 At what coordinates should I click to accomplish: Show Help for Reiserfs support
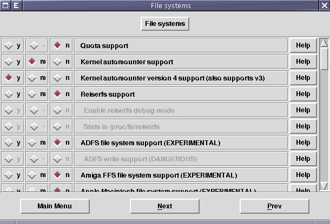pos(303,94)
